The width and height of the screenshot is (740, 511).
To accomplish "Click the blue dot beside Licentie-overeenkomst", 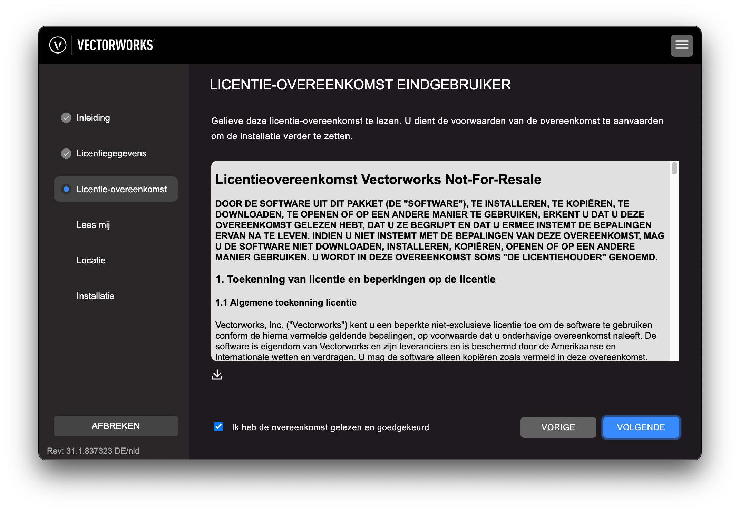I will pos(66,189).
